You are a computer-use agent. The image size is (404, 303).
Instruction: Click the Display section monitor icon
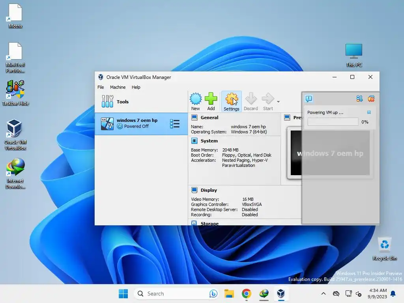(x=194, y=190)
